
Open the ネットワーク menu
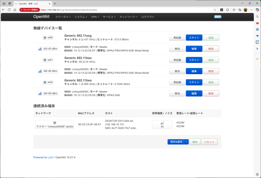pyautogui.click(x=128, y=17)
